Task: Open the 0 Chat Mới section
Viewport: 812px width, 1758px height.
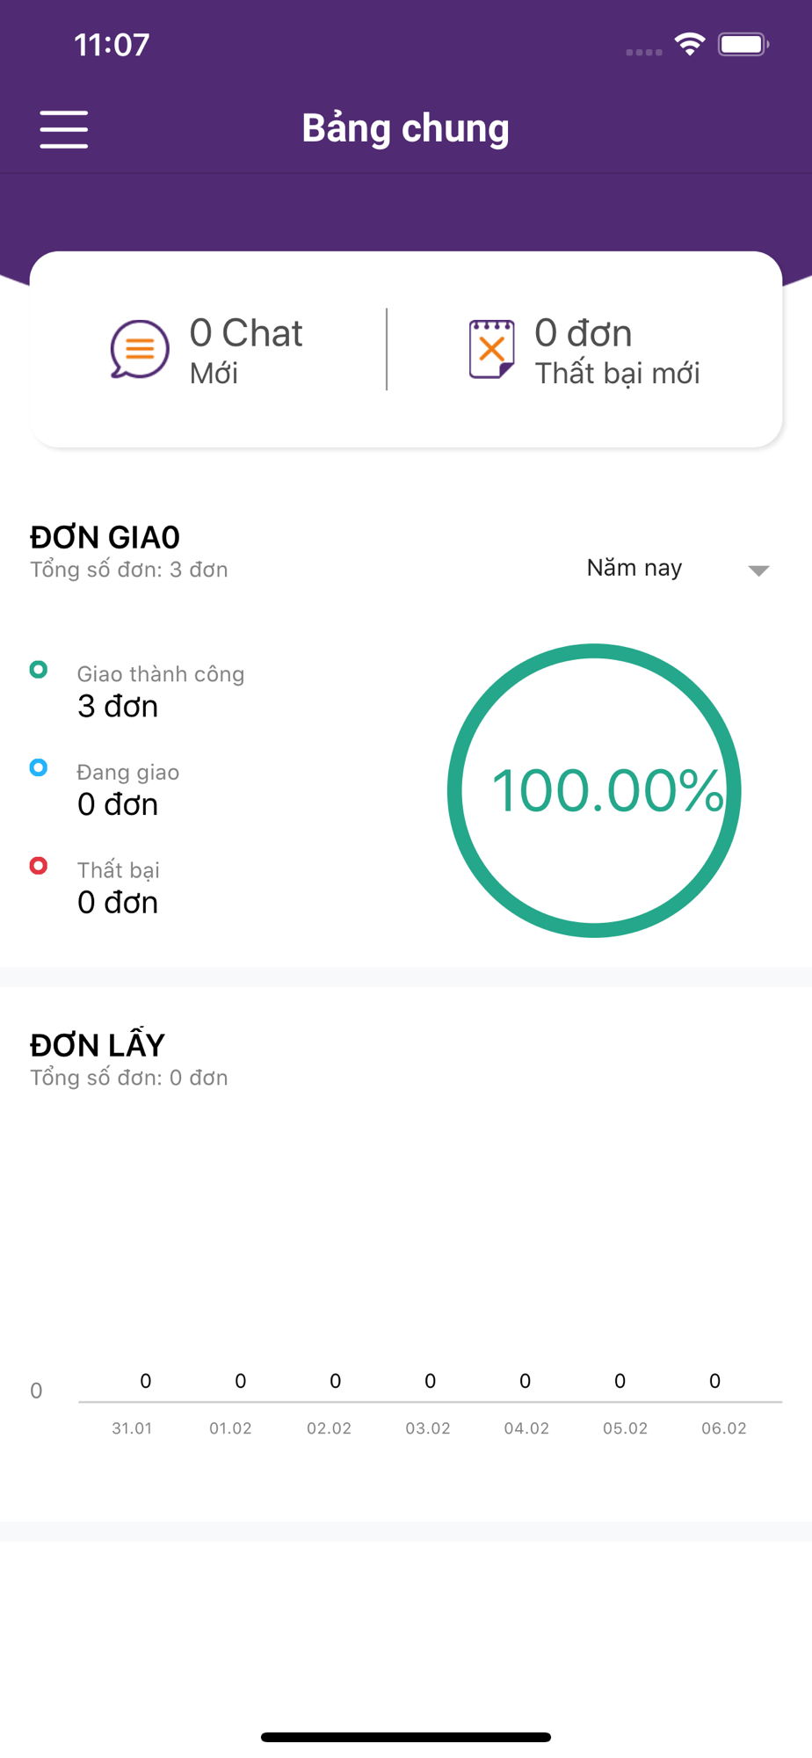Action: pyautogui.click(x=246, y=351)
